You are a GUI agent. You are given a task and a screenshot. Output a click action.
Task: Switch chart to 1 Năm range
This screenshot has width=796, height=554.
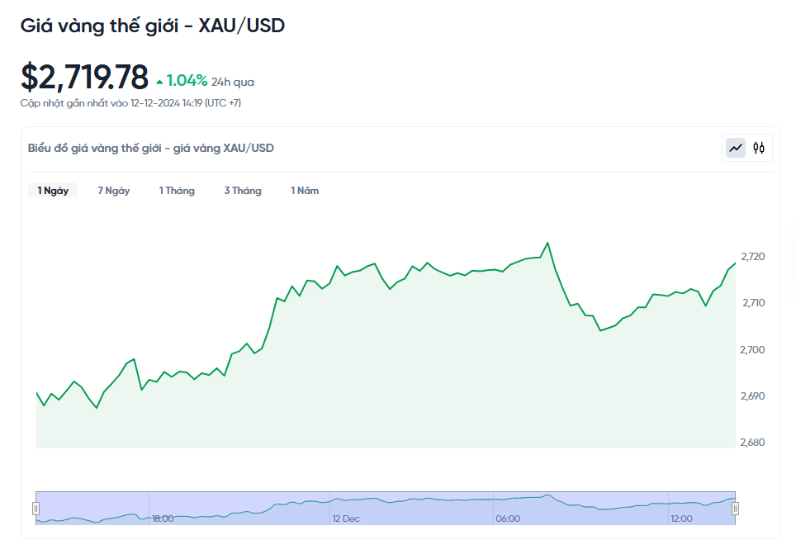tap(305, 191)
